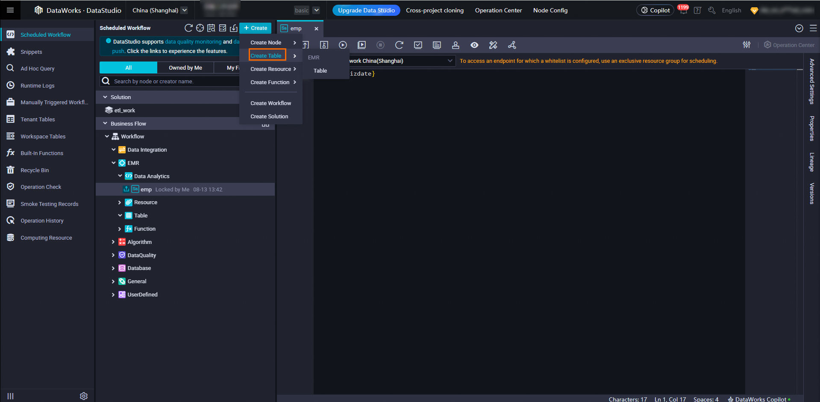Click the lineage graph icon in toolbar
The image size is (820, 402).
[x=512, y=45]
